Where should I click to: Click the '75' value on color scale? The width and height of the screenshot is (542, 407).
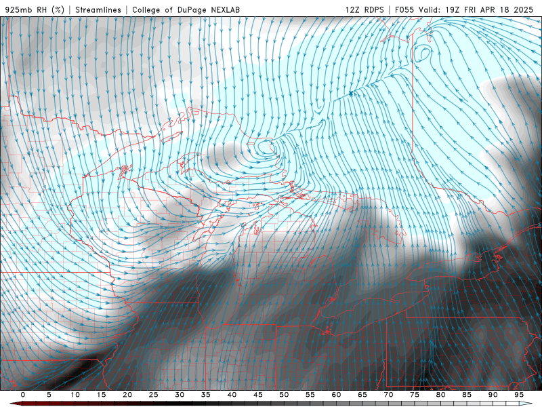[x=415, y=395]
